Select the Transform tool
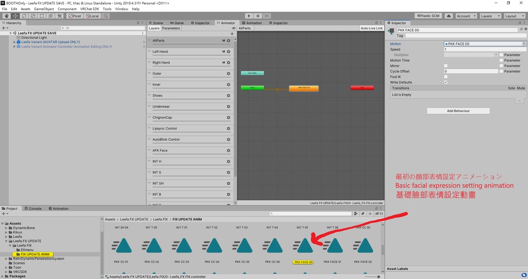 [x=51, y=16]
